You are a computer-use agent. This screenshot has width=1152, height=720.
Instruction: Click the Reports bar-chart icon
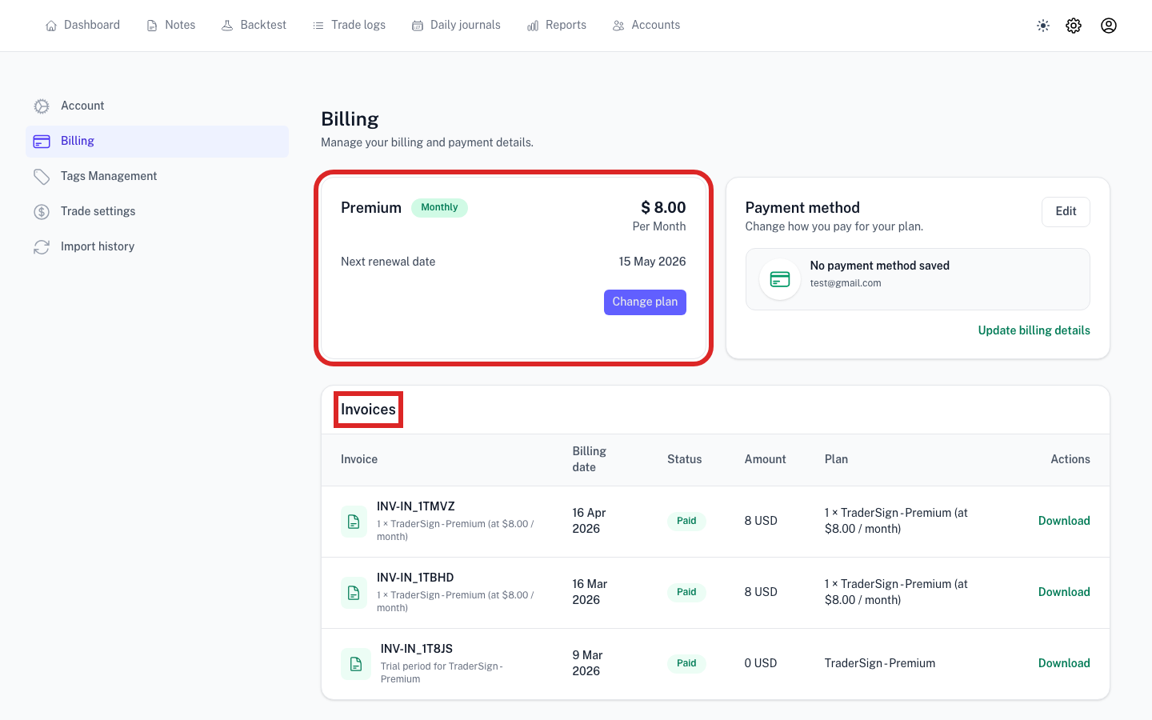point(533,25)
